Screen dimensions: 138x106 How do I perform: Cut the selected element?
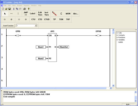point(14,9)
